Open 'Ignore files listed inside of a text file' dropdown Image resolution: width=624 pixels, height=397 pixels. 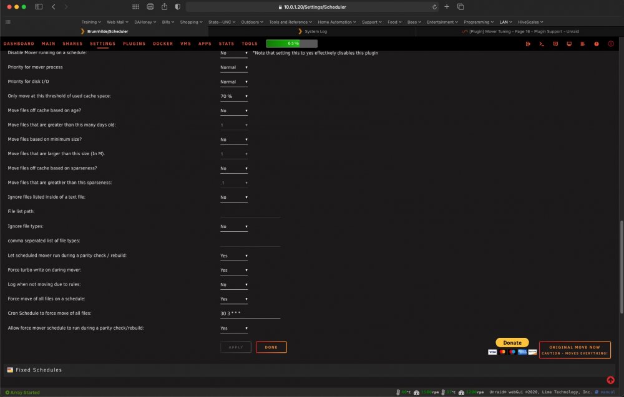point(234,198)
